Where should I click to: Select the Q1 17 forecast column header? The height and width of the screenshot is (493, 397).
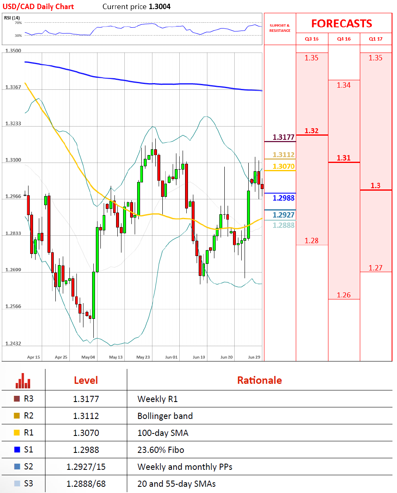[x=376, y=39]
